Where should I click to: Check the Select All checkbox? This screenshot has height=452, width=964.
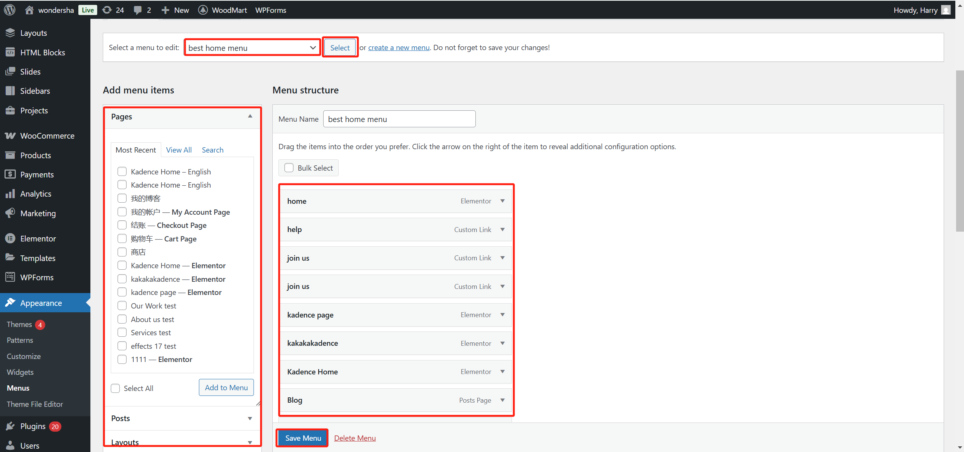point(115,388)
